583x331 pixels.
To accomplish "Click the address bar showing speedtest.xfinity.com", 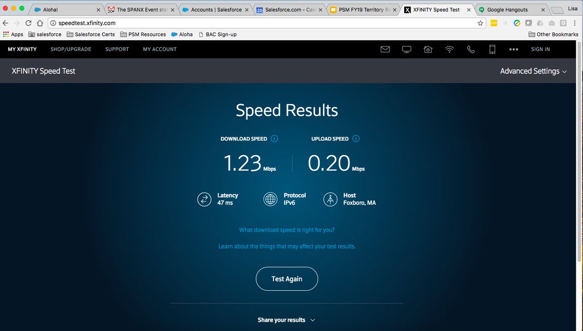I will [x=267, y=23].
